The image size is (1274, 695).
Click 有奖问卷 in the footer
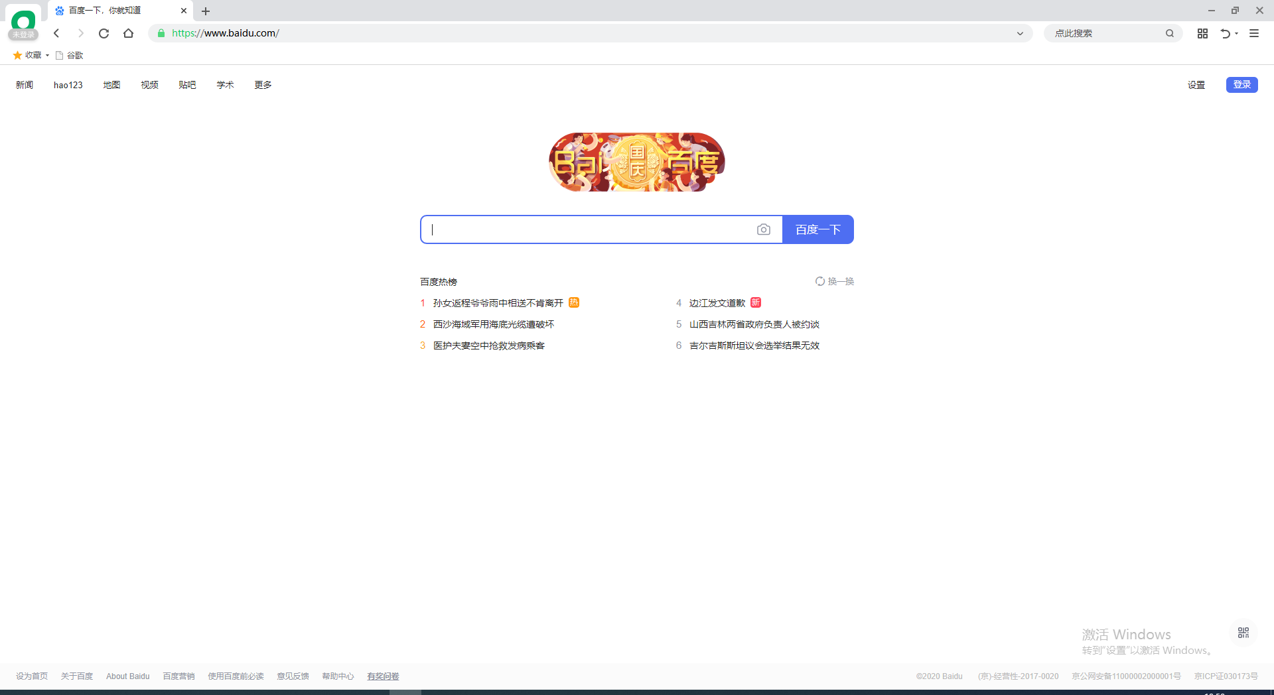coord(383,676)
